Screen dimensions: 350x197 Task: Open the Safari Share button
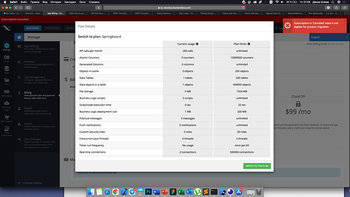[x=336, y=8]
